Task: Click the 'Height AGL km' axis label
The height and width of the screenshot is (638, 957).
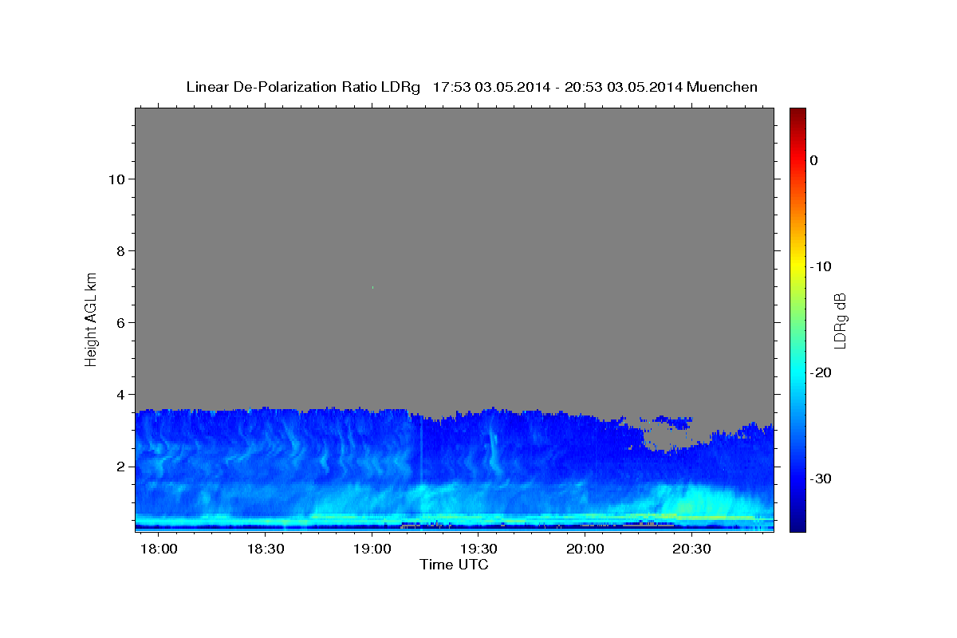Action: point(91,319)
